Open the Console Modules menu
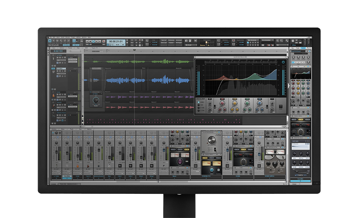 pyautogui.click(x=54, y=129)
